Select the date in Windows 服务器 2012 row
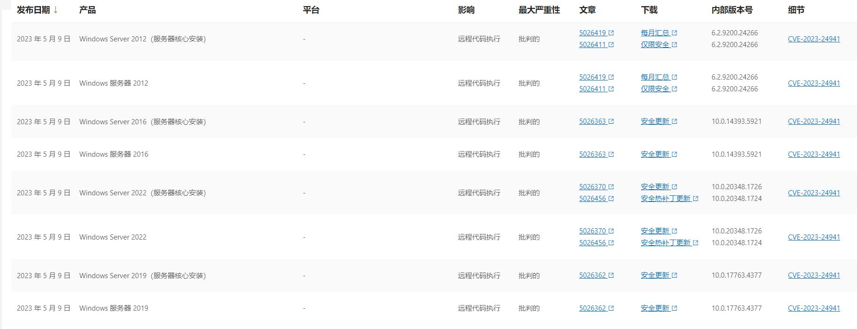This screenshot has height=329, width=857. [x=44, y=83]
